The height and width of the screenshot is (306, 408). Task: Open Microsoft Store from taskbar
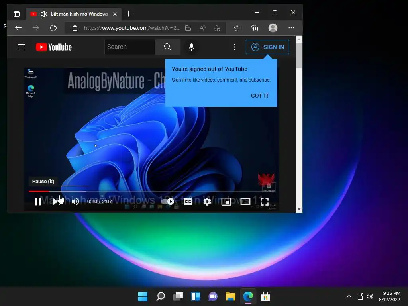coord(265,296)
